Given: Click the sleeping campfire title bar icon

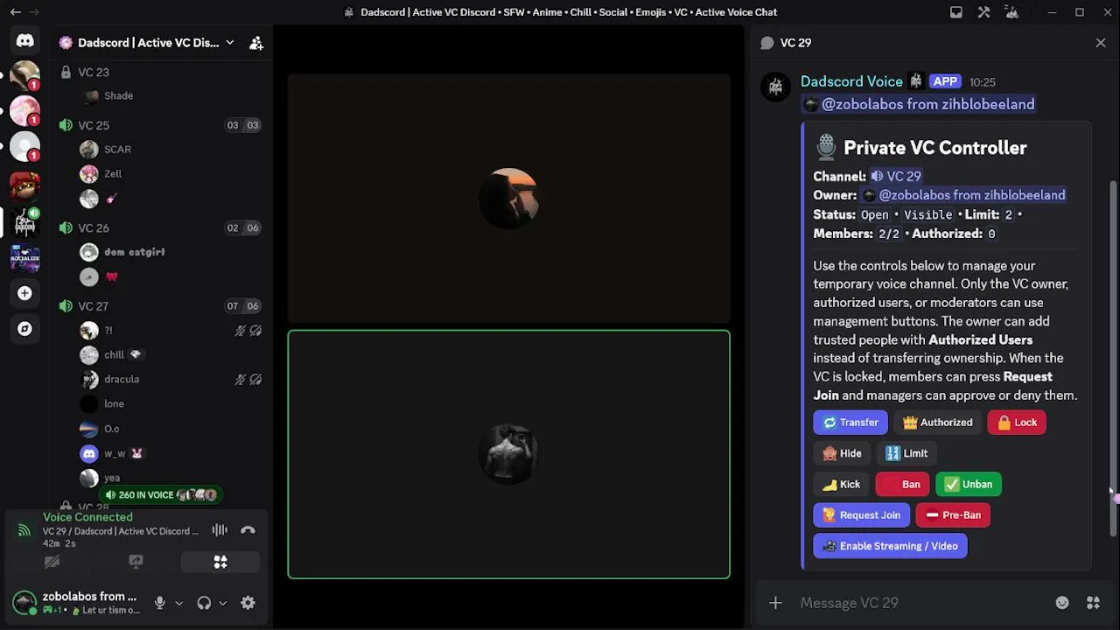Looking at the screenshot, I should click(x=1012, y=12).
